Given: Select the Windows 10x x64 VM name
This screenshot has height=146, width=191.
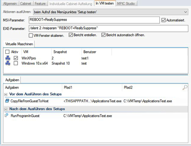Looking at the screenshot, I should tap(35, 63).
